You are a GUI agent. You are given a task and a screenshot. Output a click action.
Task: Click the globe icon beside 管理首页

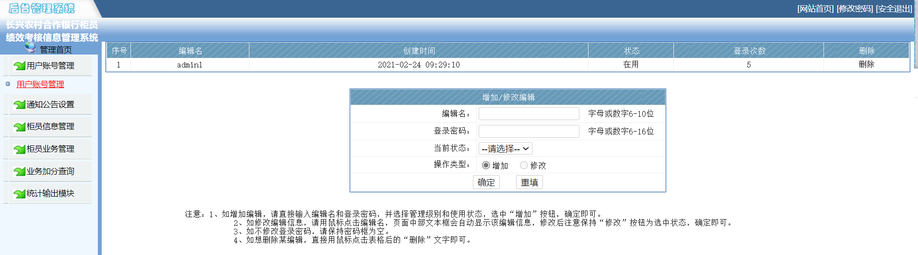pos(30,47)
